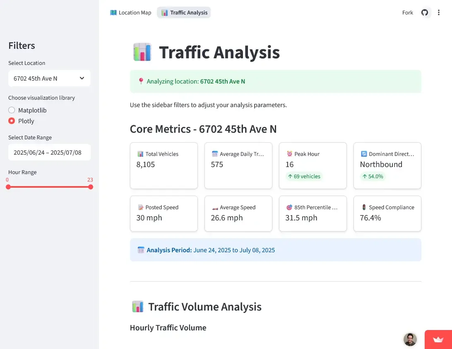Expand the location chooser showing 6702 45th Ave N
Screen dimensions: 452x349
(49, 78)
